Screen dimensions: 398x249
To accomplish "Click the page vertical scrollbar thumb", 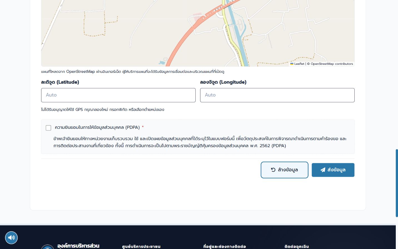I will coord(397,183).
